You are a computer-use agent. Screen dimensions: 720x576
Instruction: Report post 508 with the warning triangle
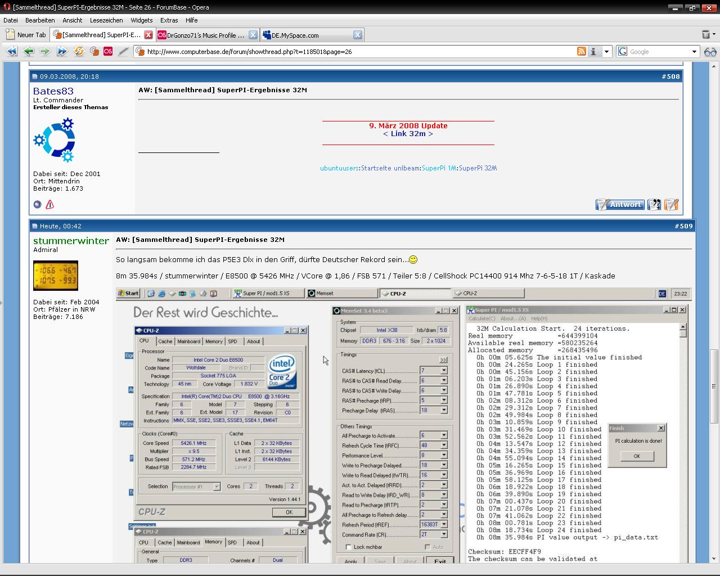coord(50,205)
